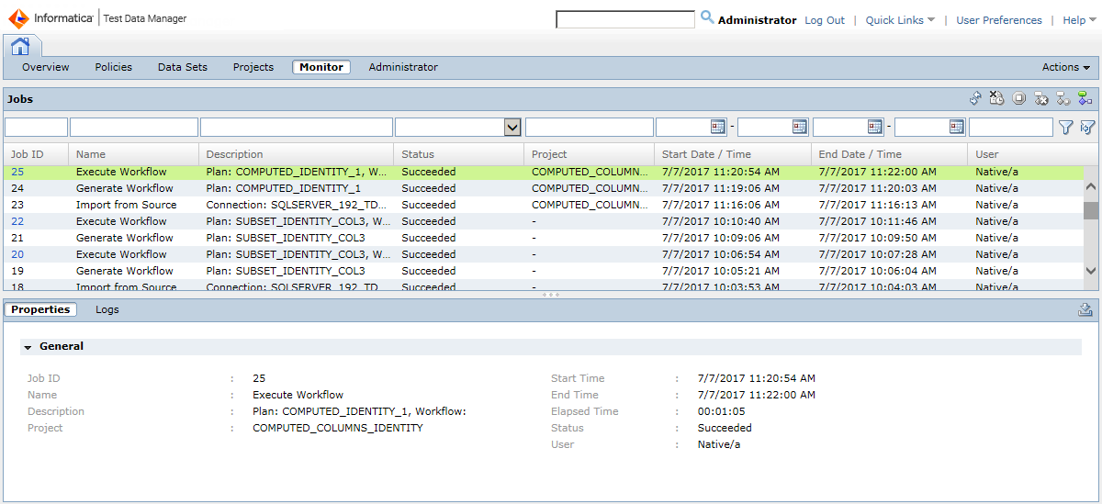The image size is (1102, 504).
Task: Click the Job ID filter field
Action: point(37,128)
